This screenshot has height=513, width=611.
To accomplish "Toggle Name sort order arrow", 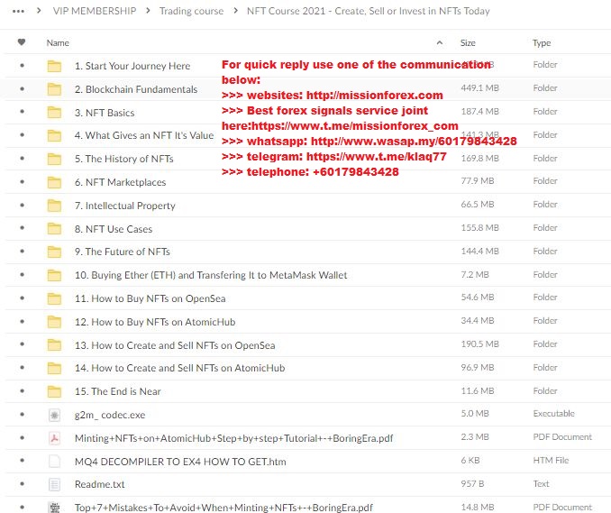I will [x=440, y=42].
